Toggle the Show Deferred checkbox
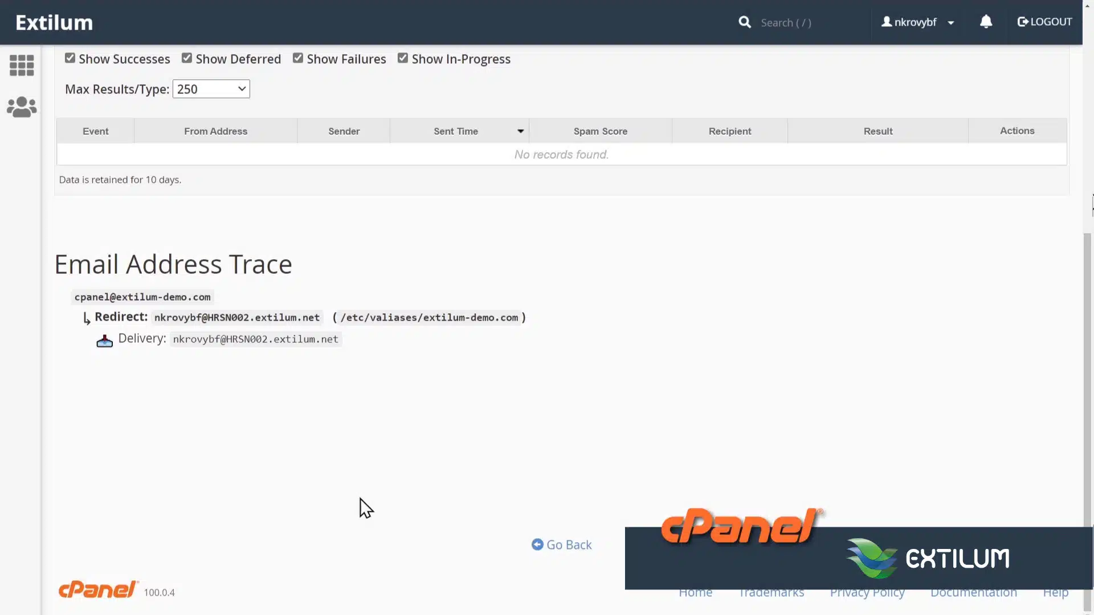The image size is (1094, 615). 187,58
